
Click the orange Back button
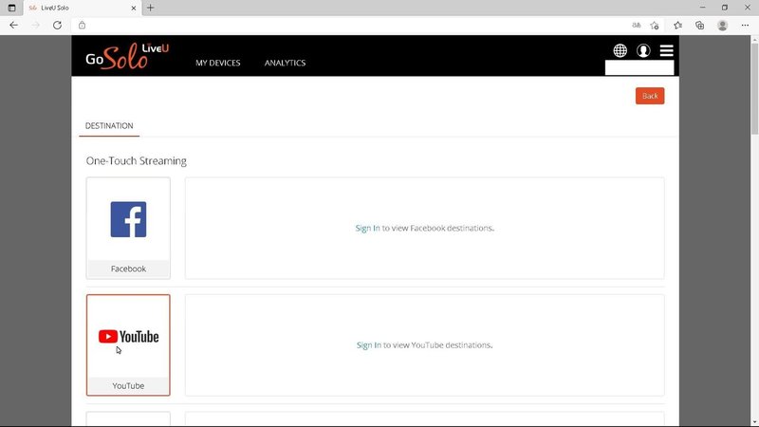(650, 96)
